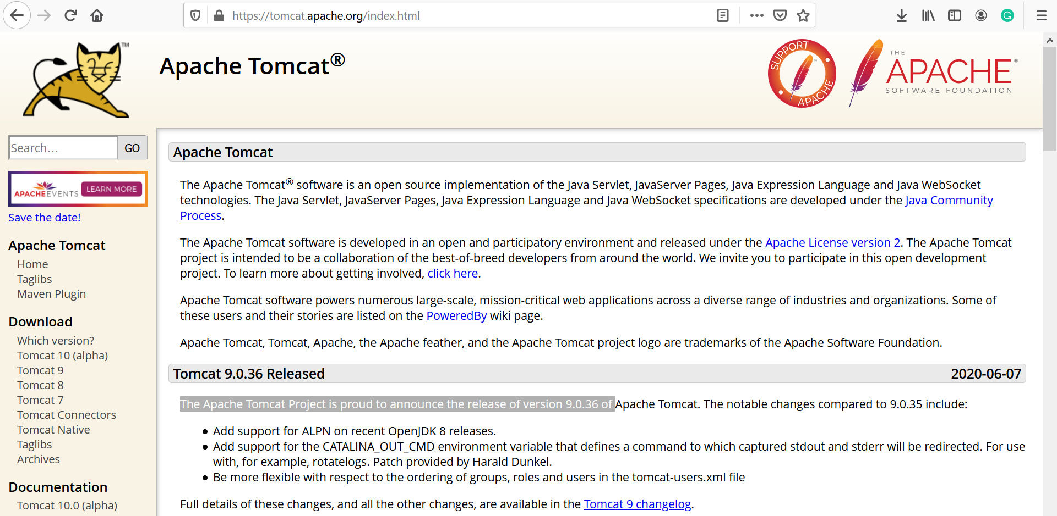Open the library bookmarks icon
Viewport: 1057px width, 516px height.
coord(928,15)
